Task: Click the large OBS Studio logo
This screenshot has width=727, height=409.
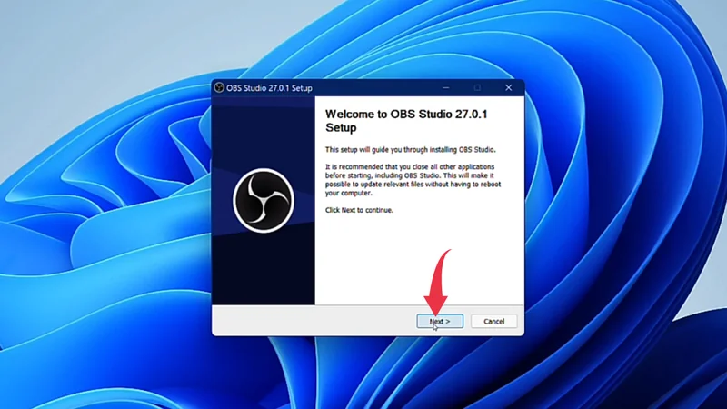Action: click(263, 200)
